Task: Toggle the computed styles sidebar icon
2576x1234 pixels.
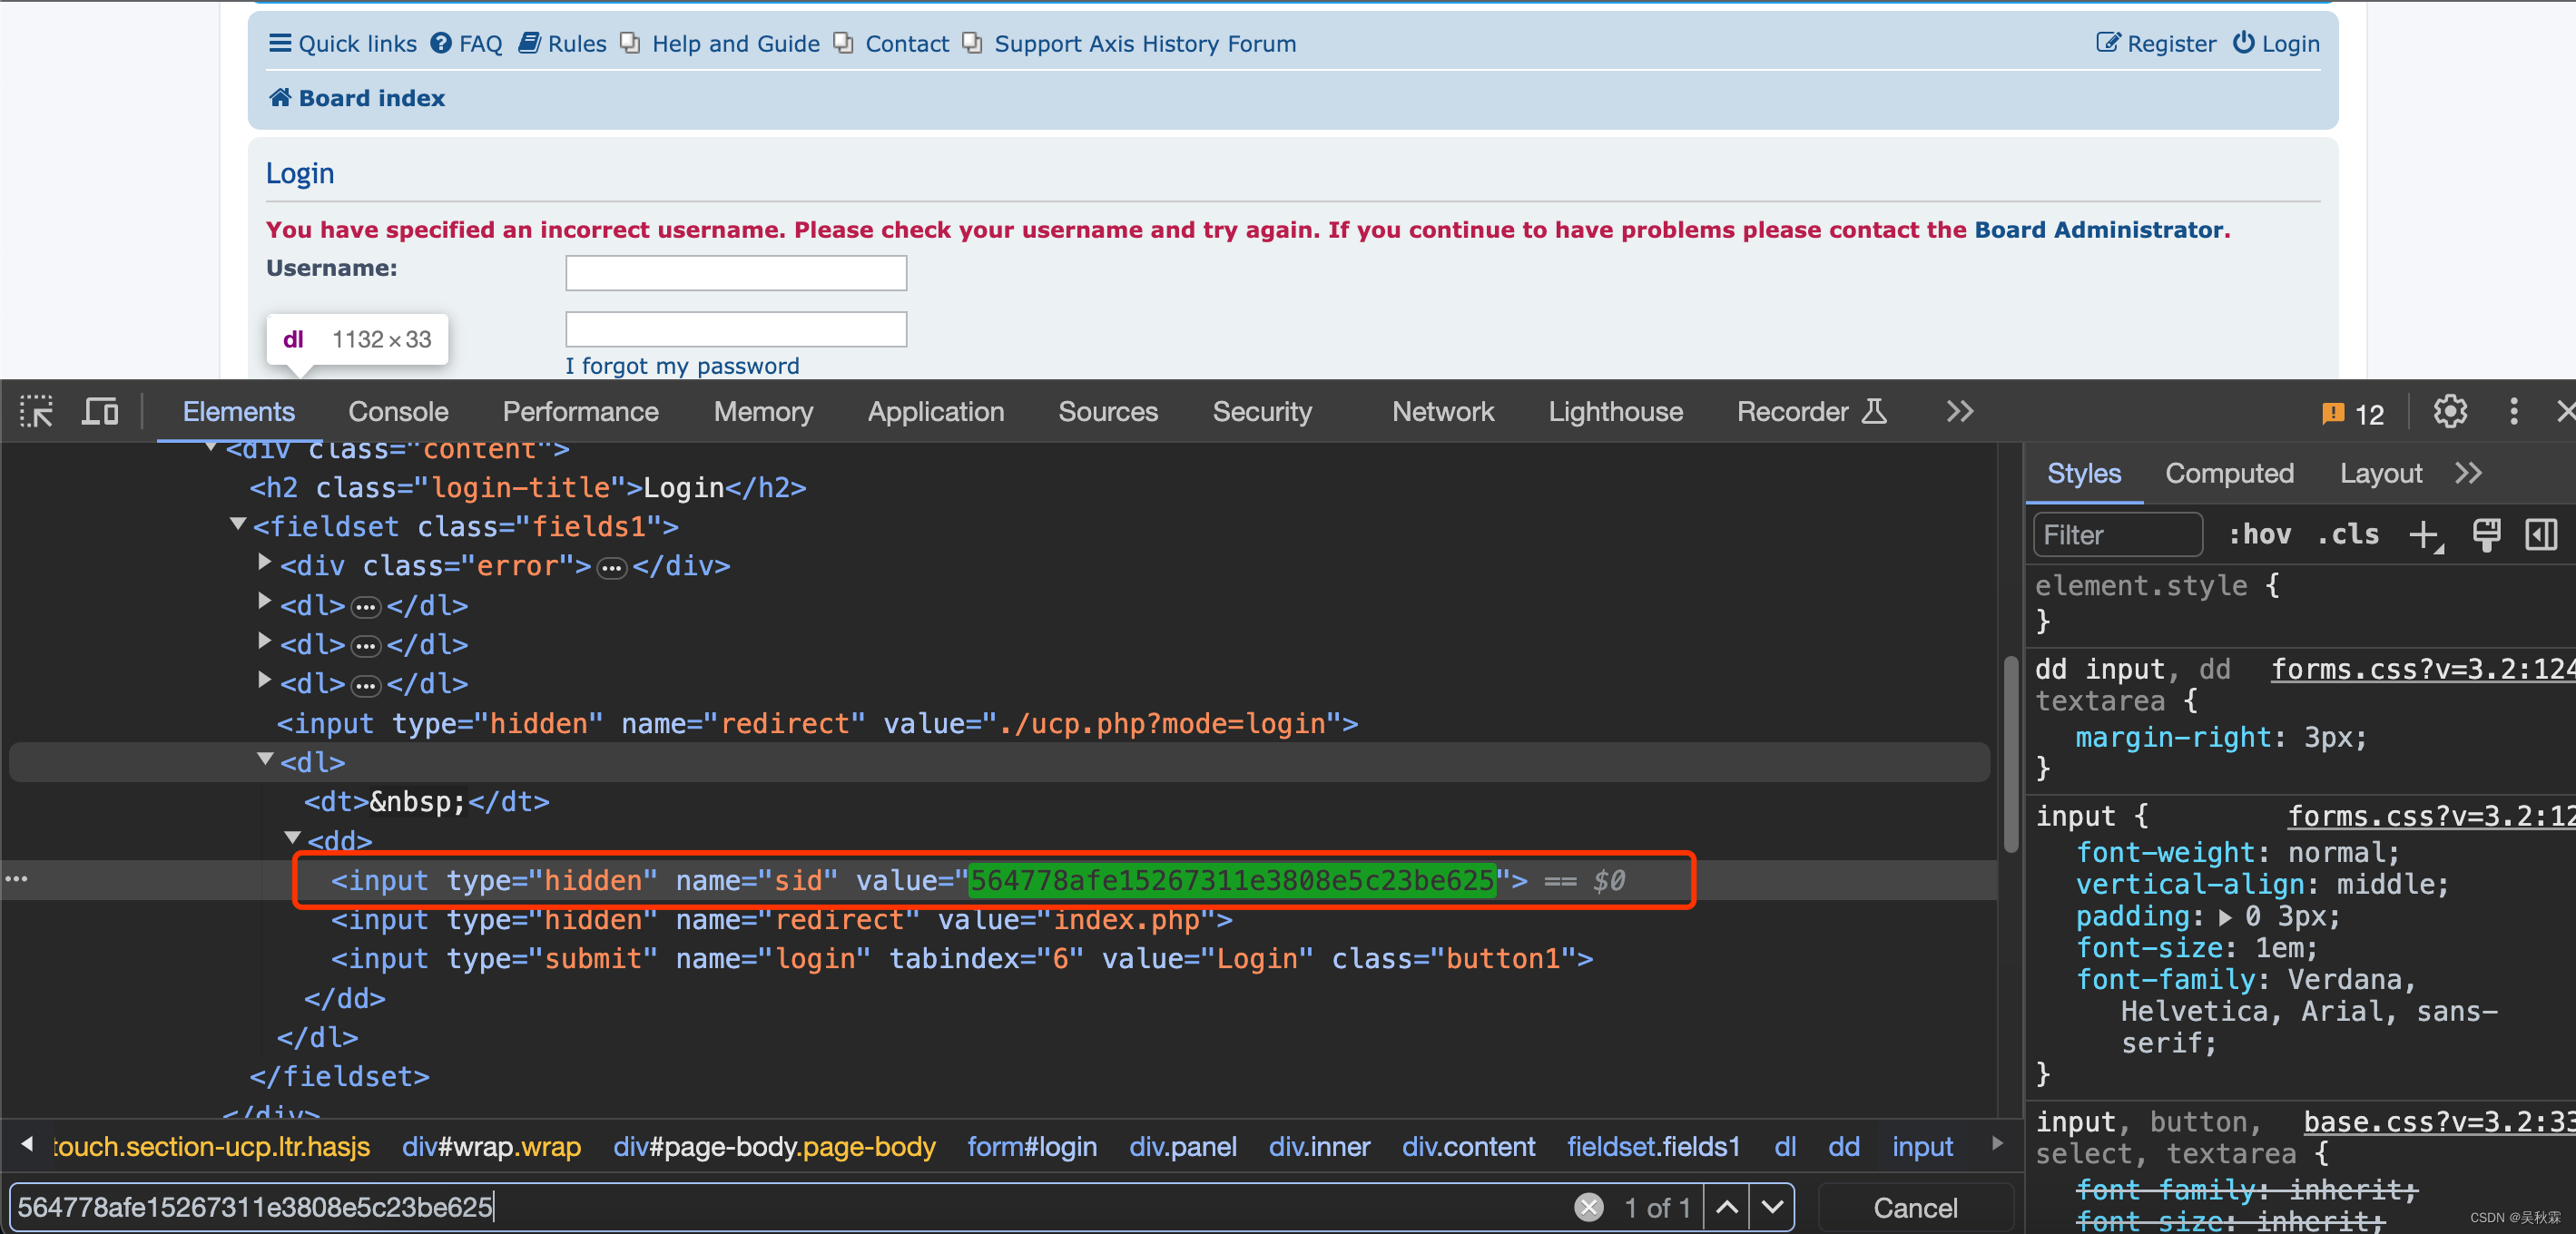Action: pos(2541,535)
